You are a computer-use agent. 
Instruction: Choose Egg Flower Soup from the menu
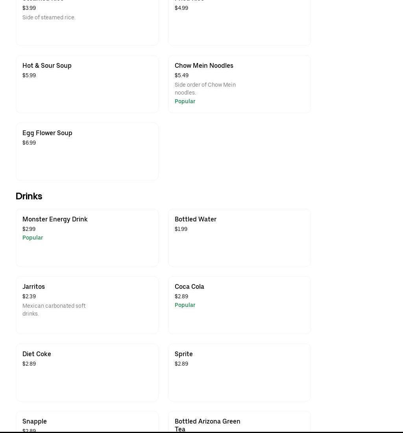coord(47,133)
